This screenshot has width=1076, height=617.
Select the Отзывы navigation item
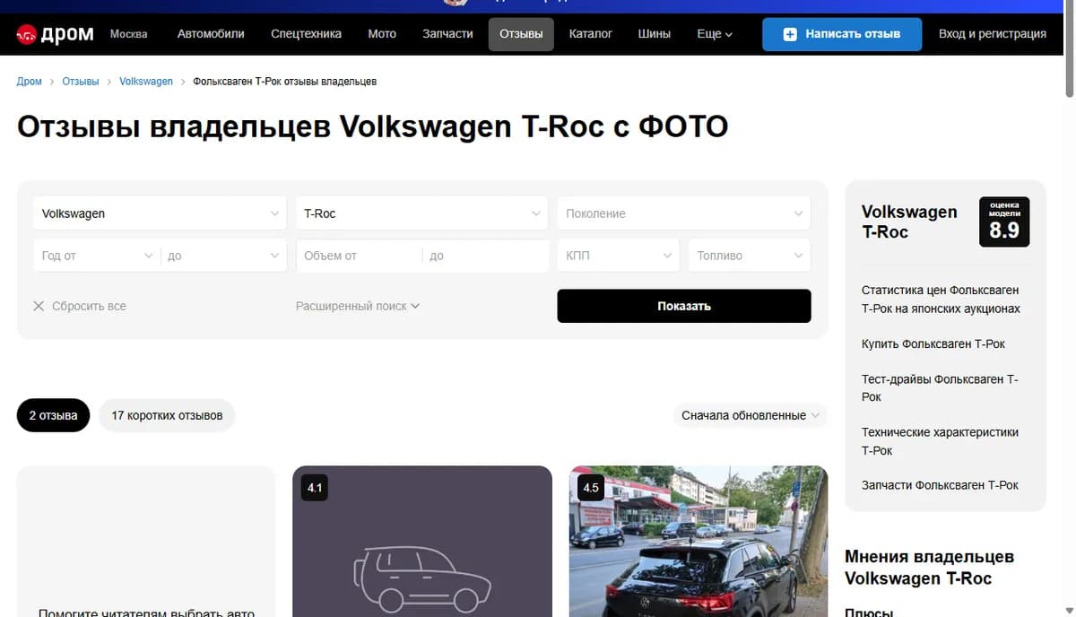click(x=521, y=34)
